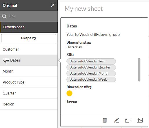Close the Original panel
The width and height of the screenshot is (149, 128).
pos(53,5)
